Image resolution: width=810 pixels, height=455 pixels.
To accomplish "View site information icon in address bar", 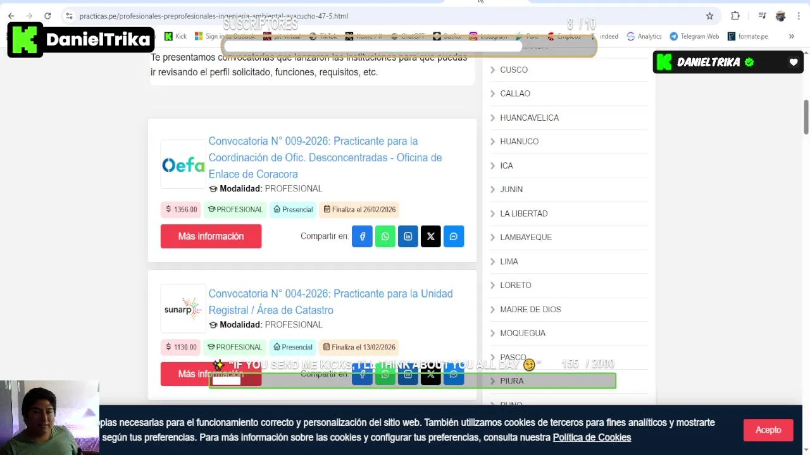I will [69, 16].
